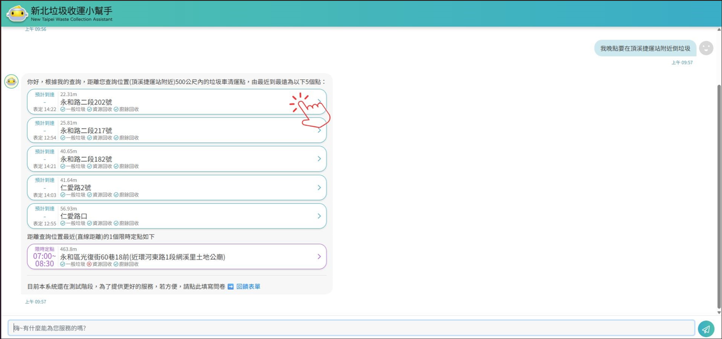Open the 回饋表單 feedback link

coord(248,286)
